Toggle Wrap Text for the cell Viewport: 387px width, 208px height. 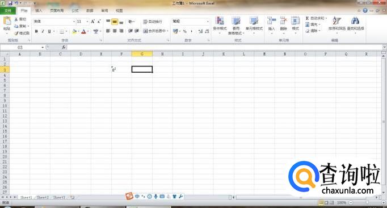pyautogui.click(x=153, y=22)
